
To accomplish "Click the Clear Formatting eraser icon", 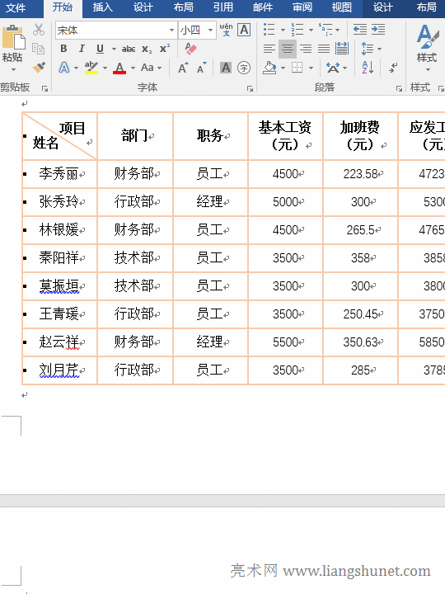I will click(x=190, y=49).
